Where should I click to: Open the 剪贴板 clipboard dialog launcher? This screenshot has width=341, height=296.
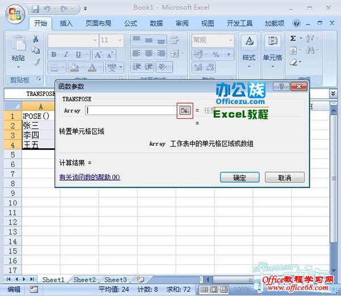tap(39, 78)
